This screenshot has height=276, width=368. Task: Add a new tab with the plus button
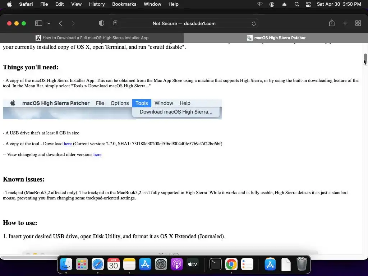345,23
